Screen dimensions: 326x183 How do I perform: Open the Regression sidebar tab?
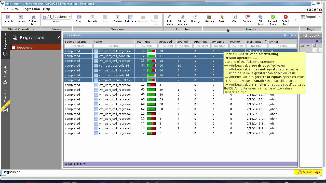click(5, 44)
